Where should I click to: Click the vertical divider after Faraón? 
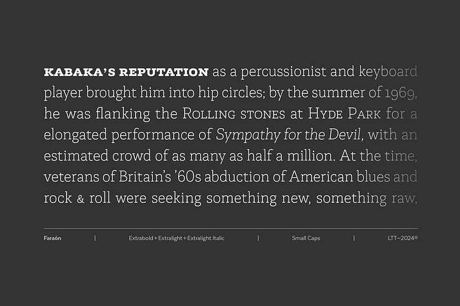pyautogui.click(x=95, y=238)
